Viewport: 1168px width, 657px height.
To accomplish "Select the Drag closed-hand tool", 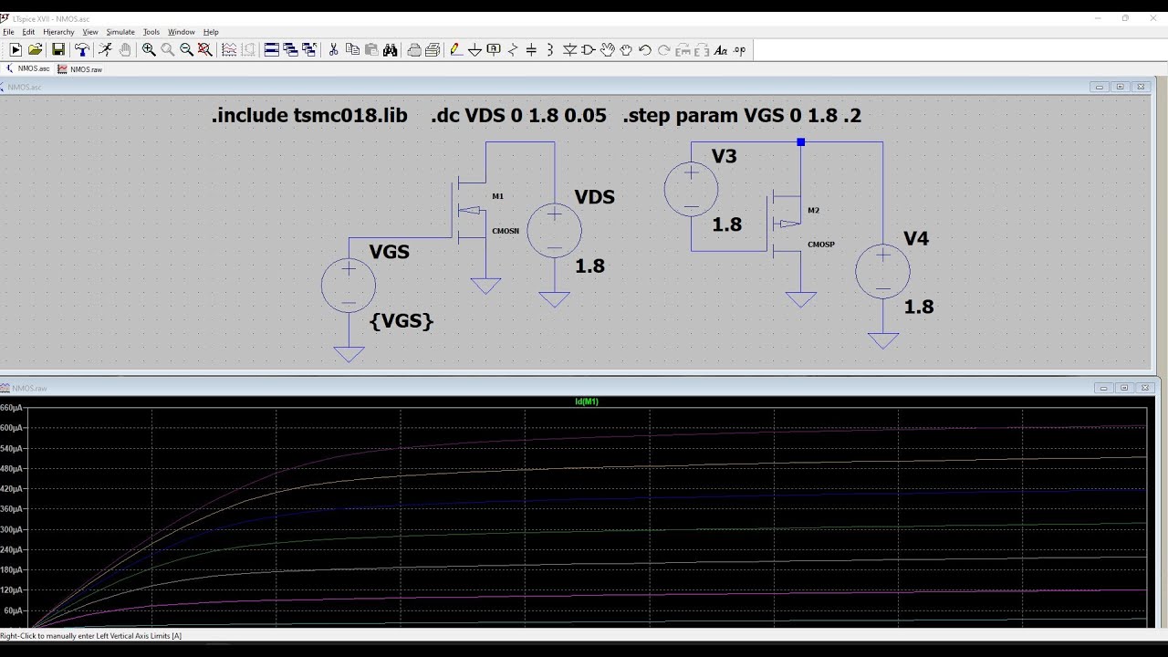I will [x=626, y=50].
